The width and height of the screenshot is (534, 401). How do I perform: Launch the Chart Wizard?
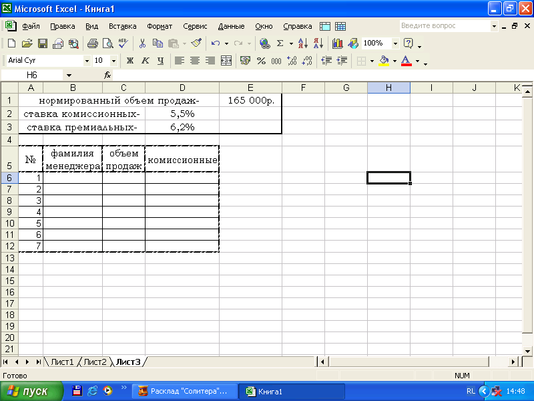(x=338, y=43)
